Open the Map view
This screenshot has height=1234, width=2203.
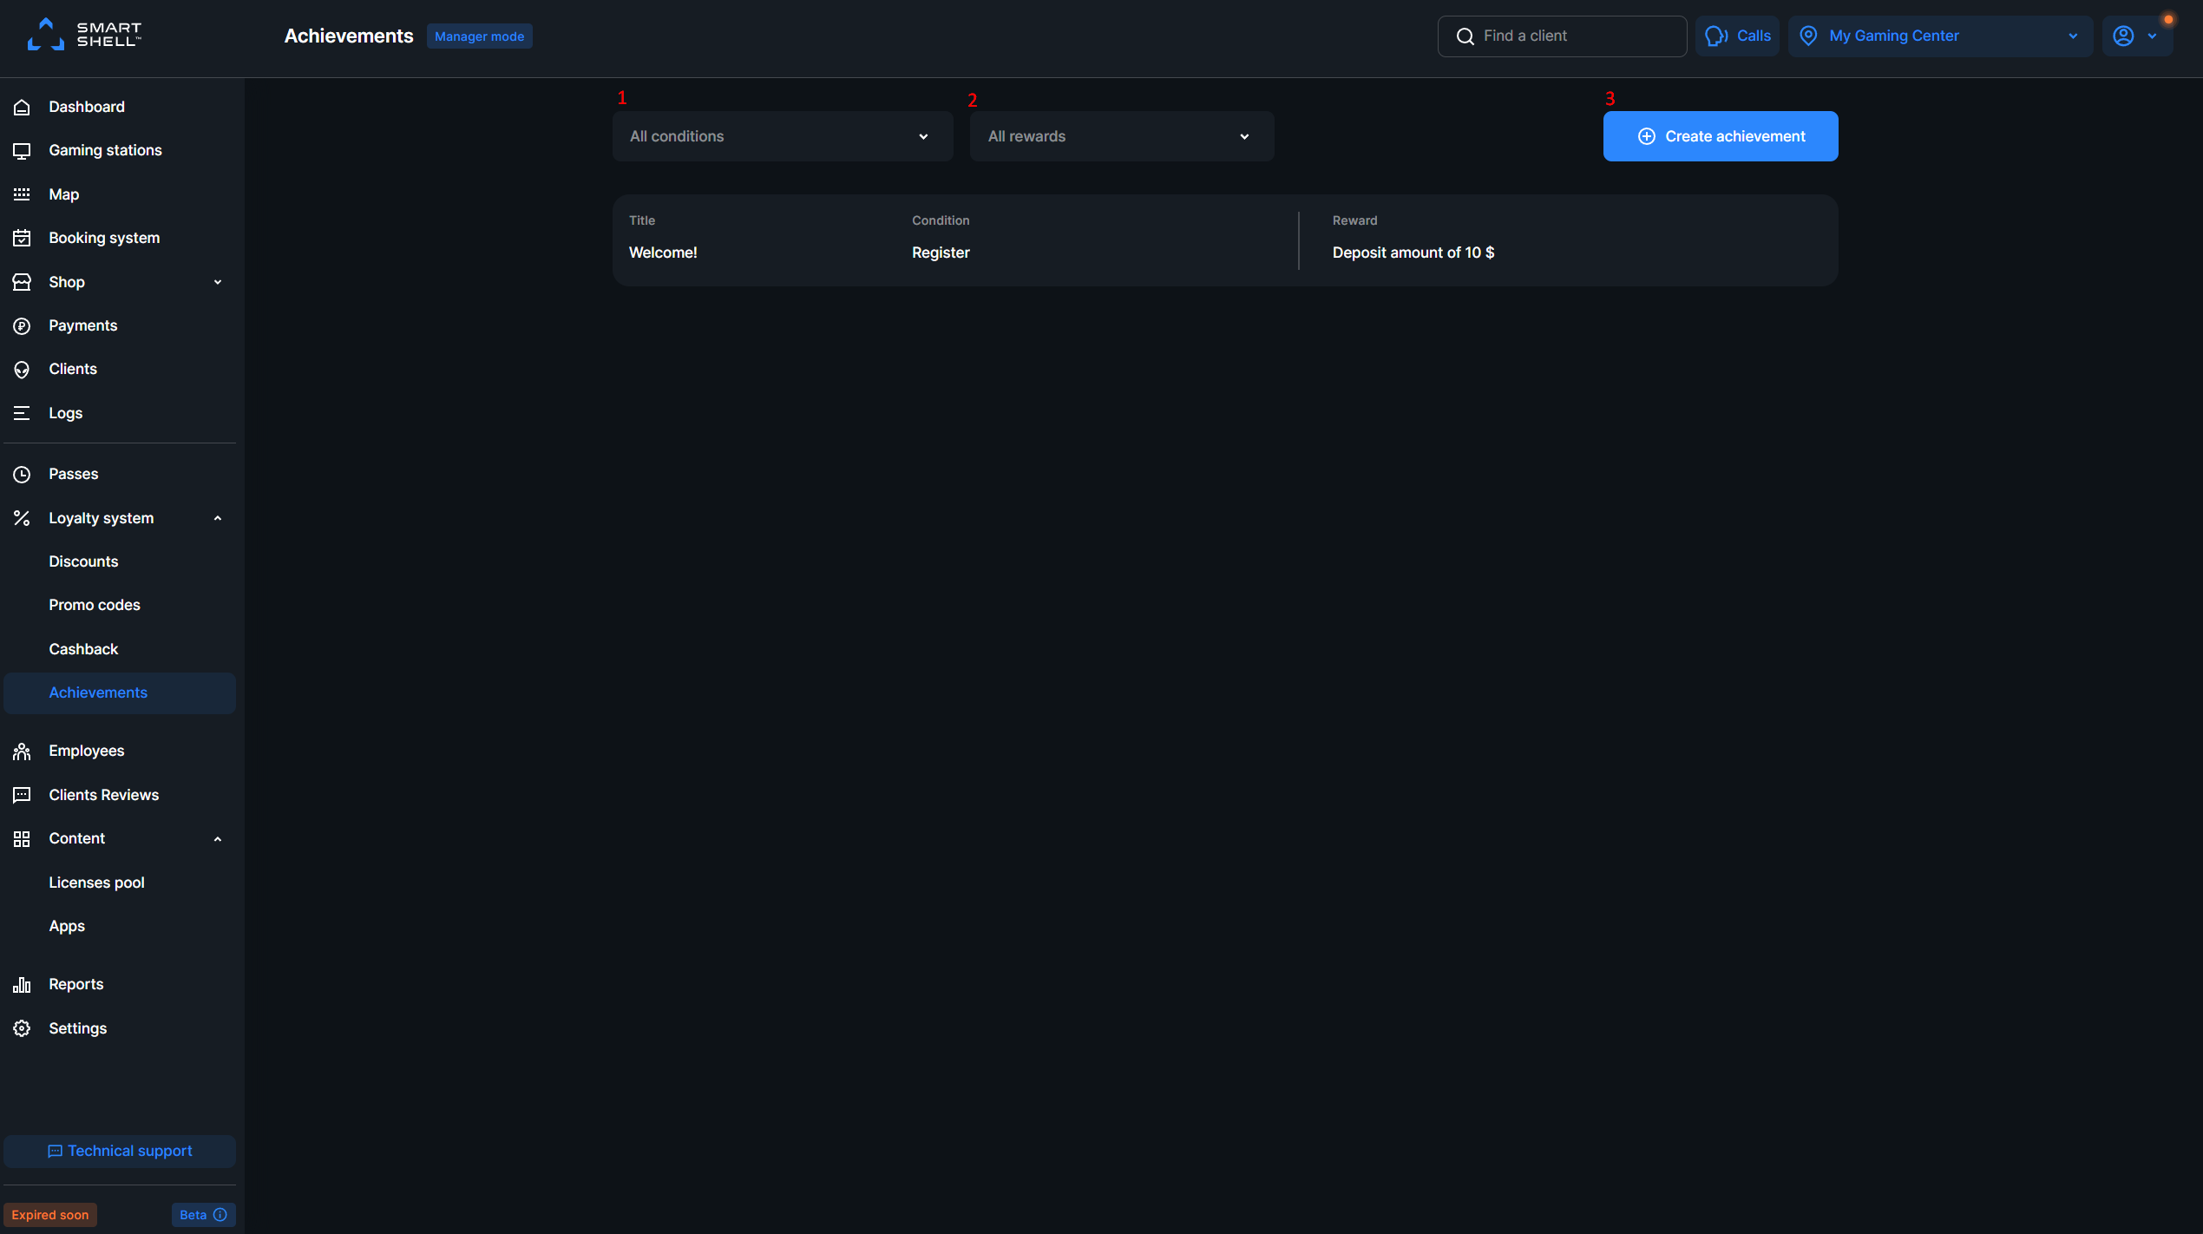(63, 194)
